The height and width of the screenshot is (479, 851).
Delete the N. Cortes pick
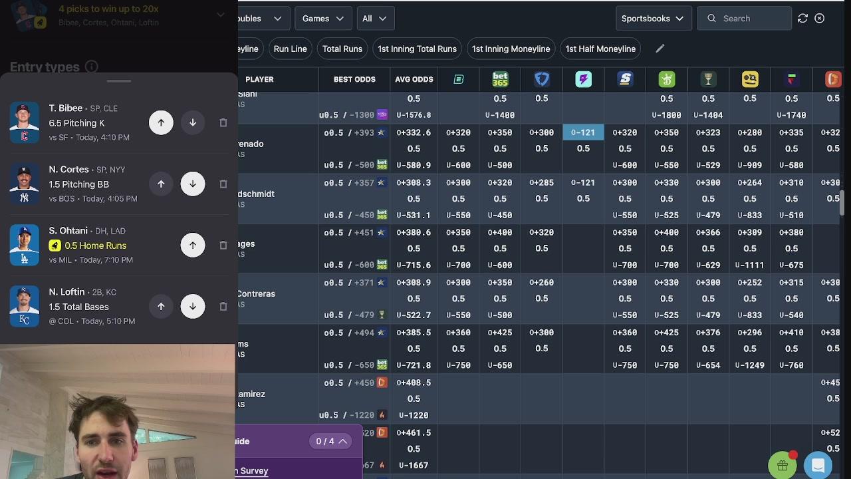[223, 184]
